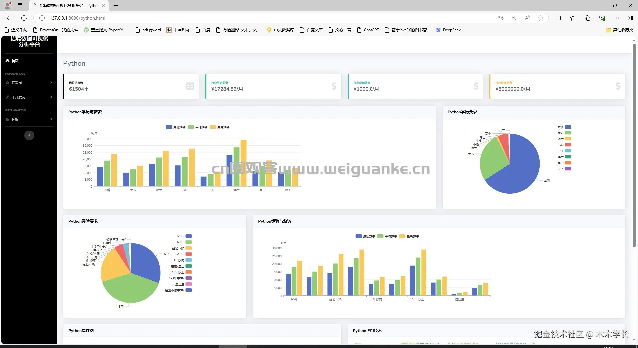Click the zoom out magnifier icon
The height and width of the screenshot is (348, 638).
pyautogui.click(x=514, y=18)
